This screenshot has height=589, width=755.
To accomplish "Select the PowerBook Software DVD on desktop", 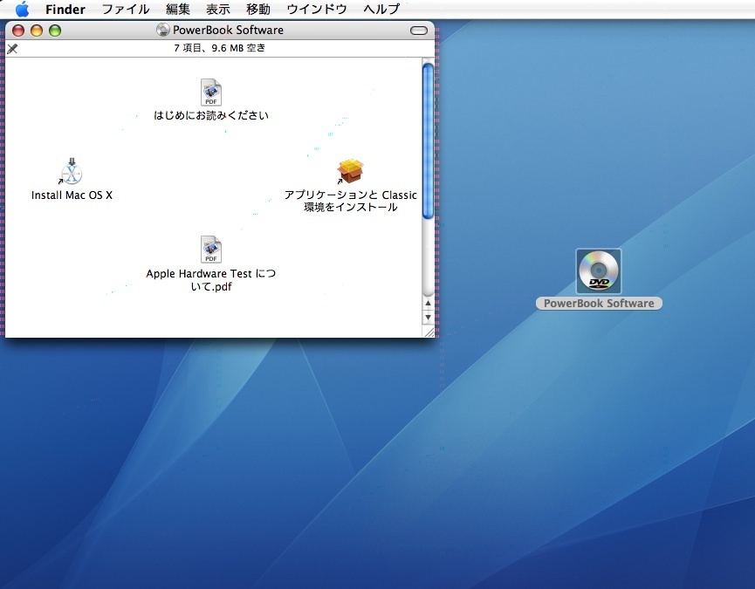I will click(x=599, y=271).
